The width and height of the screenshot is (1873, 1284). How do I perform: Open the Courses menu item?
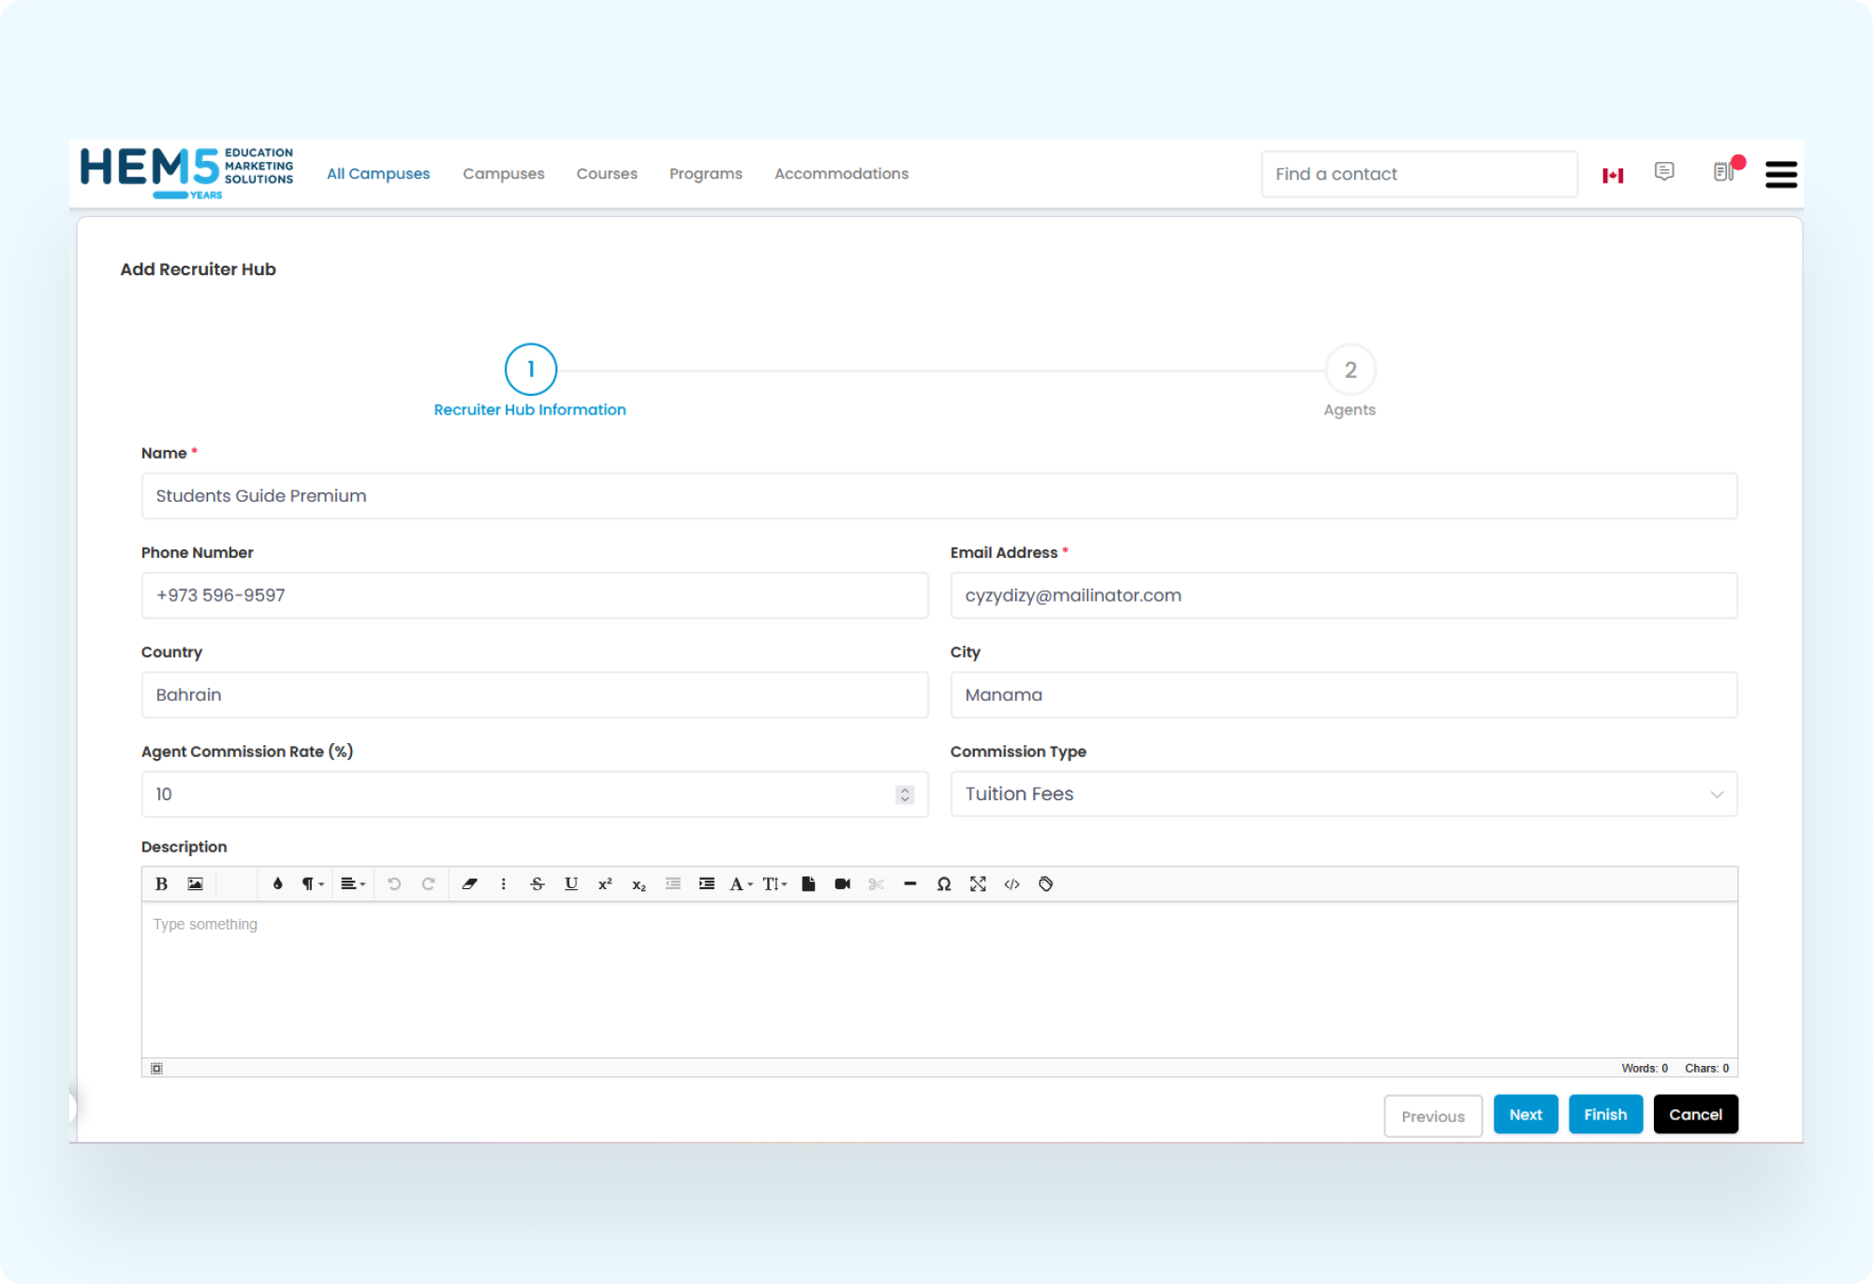(x=606, y=174)
